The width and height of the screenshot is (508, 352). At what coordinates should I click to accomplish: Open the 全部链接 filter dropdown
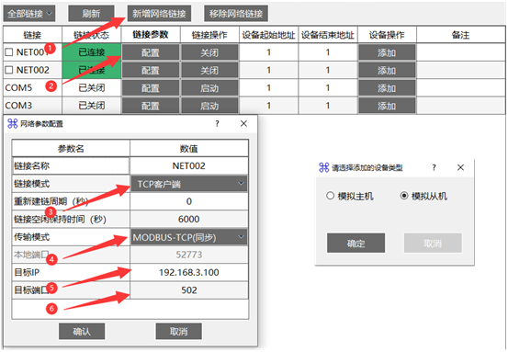click(x=28, y=14)
